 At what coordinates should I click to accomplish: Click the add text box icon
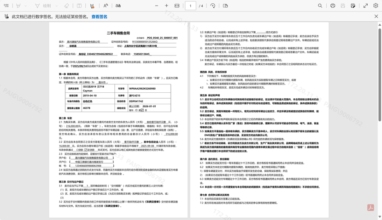tap(79, 6)
